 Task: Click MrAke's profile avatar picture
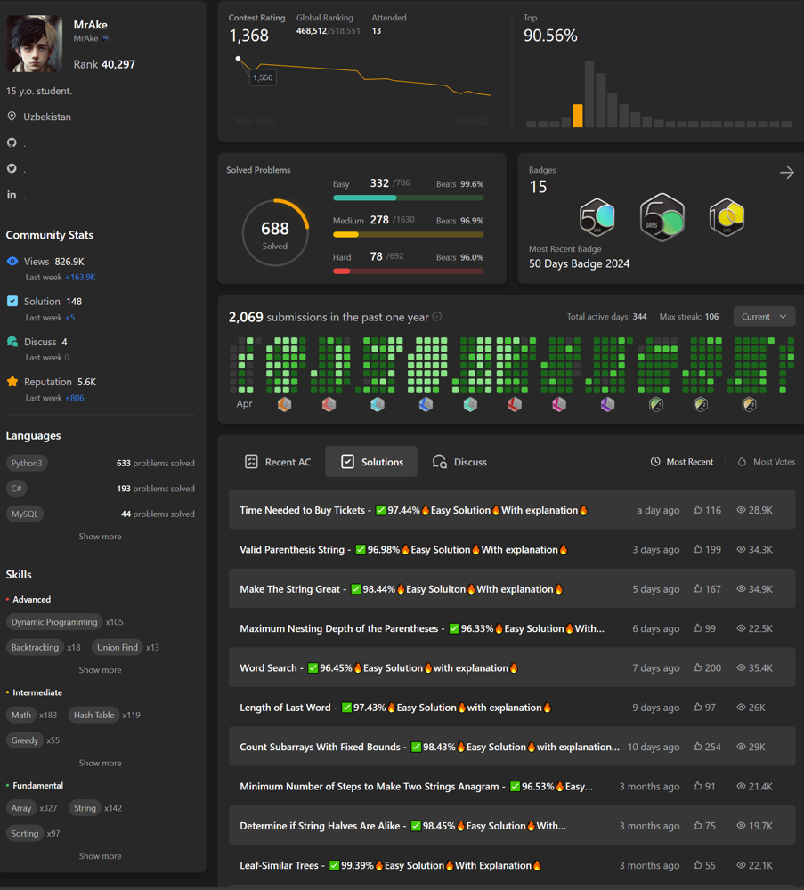pyautogui.click(x=35, y=44)
